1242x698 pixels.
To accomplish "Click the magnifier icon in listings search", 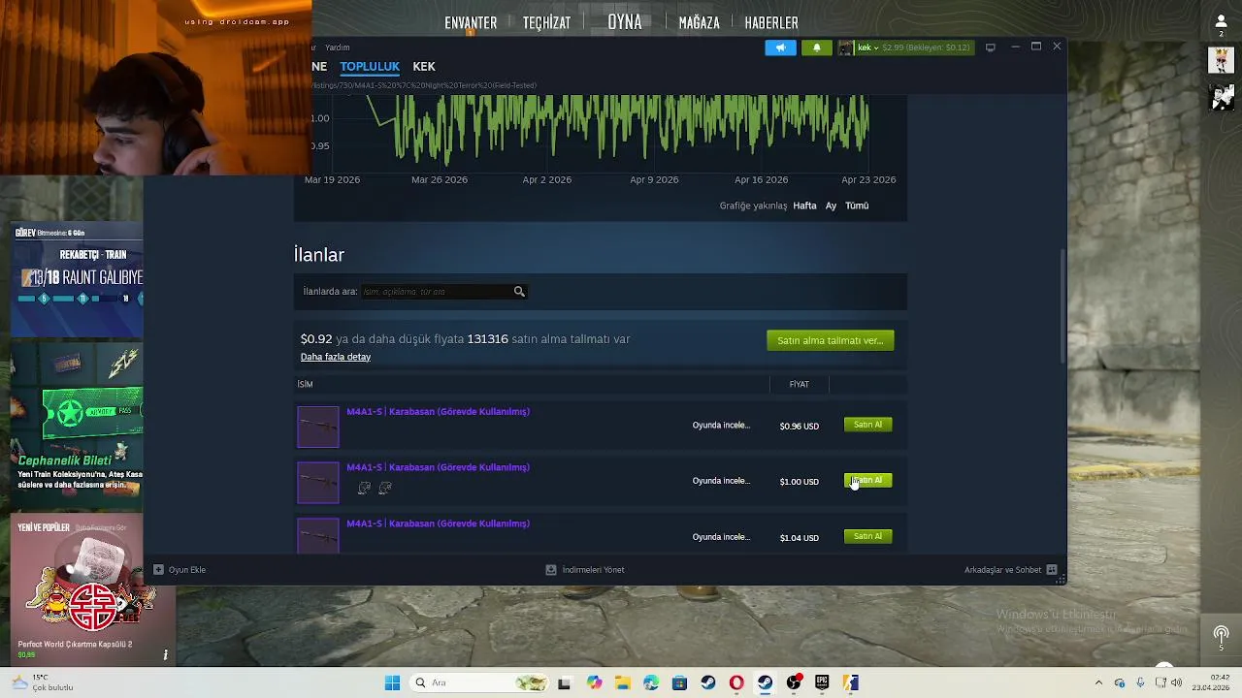I will [519, 291].
